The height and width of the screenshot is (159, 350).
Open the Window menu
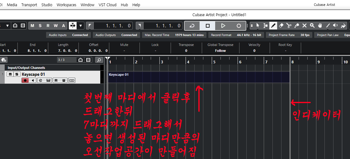coord(87,5)
